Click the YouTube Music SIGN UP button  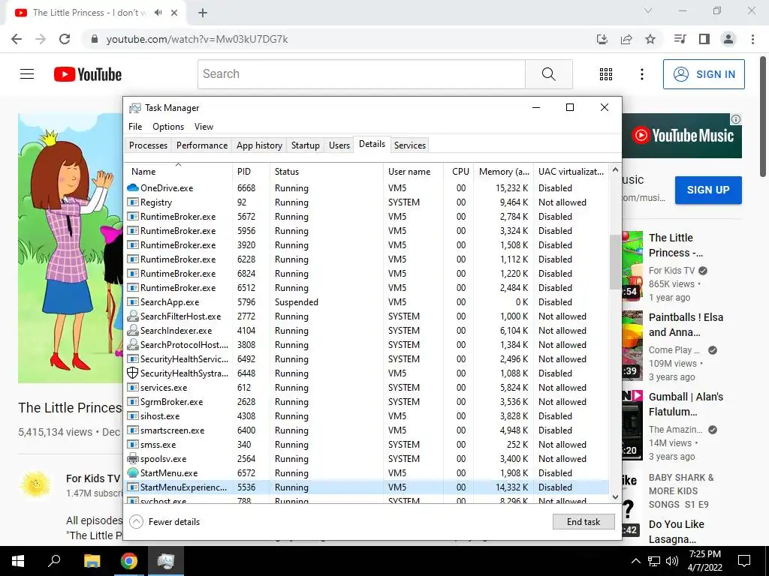(x=708, y=190)
